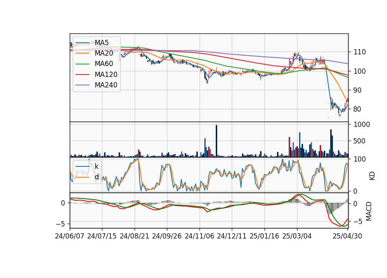Click the MA240 legend label
The image size is (387, 278).
106,85
